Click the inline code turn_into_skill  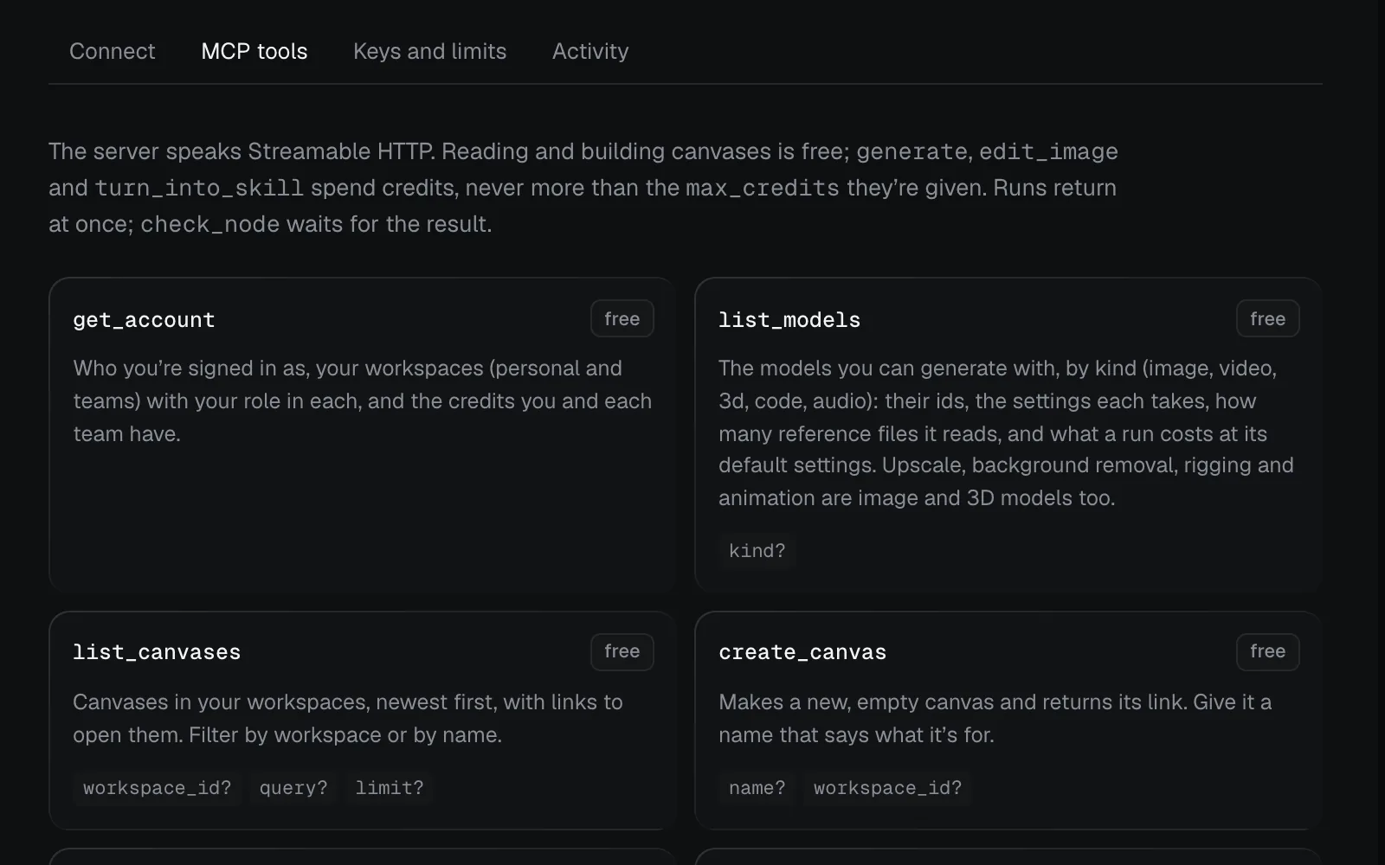click(199, 188)
